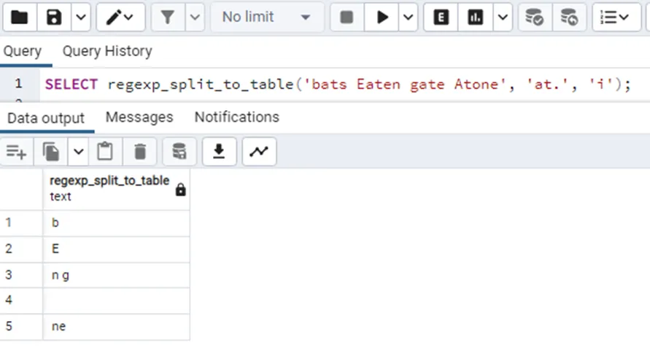The height and width of the screenshot is (351, 650).
Task: Click the Explain Analyze chart icon
Action: (476, 18)
